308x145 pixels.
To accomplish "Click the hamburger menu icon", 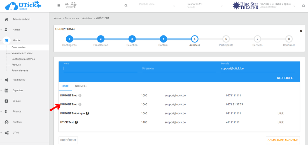I will point(59,6).
